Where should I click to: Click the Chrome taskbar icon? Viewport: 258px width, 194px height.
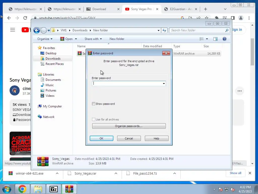22,189
